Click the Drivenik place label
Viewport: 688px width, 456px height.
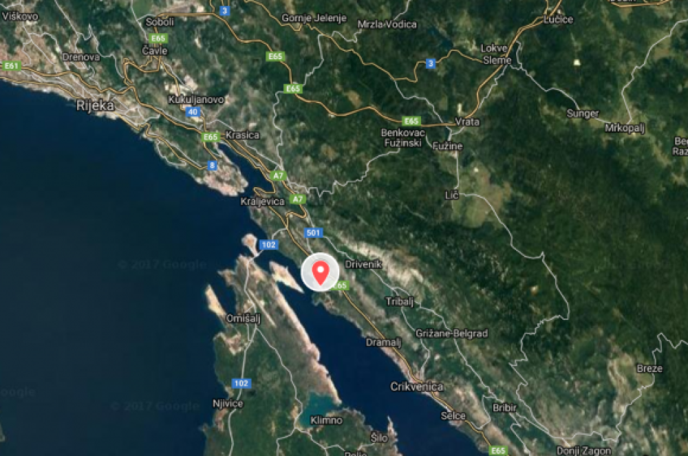coord(363,264)
